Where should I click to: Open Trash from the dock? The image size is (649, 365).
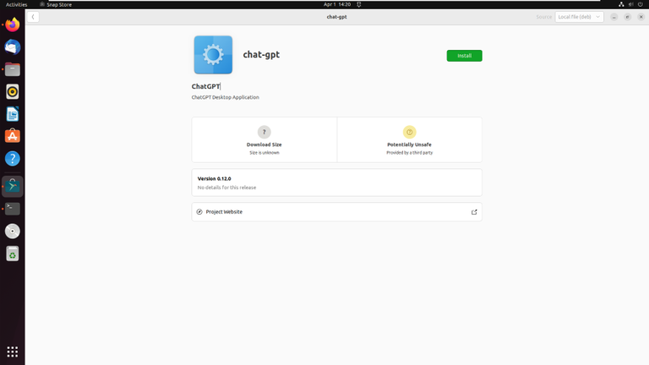pos(13,253)
